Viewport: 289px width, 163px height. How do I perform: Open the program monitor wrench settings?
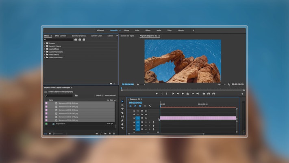[x=229, y=84]
